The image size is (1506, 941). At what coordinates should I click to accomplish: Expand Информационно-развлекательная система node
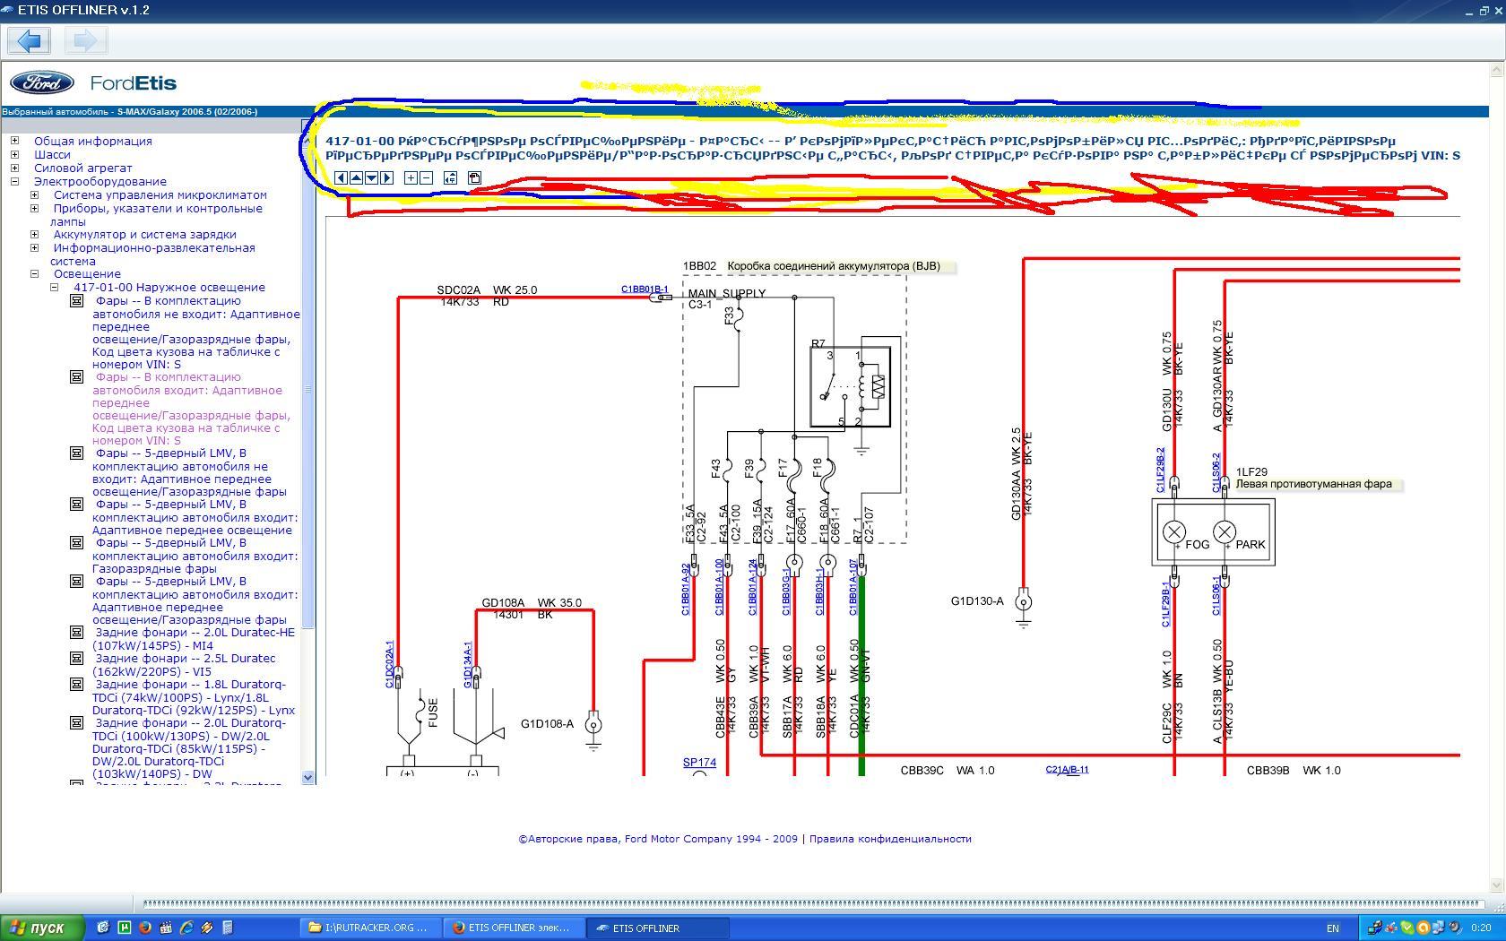point(34,247)
